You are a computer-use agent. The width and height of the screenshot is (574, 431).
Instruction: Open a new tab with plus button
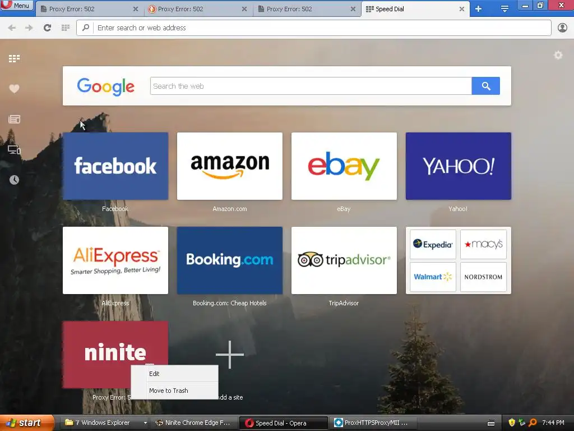click(479, 9)
